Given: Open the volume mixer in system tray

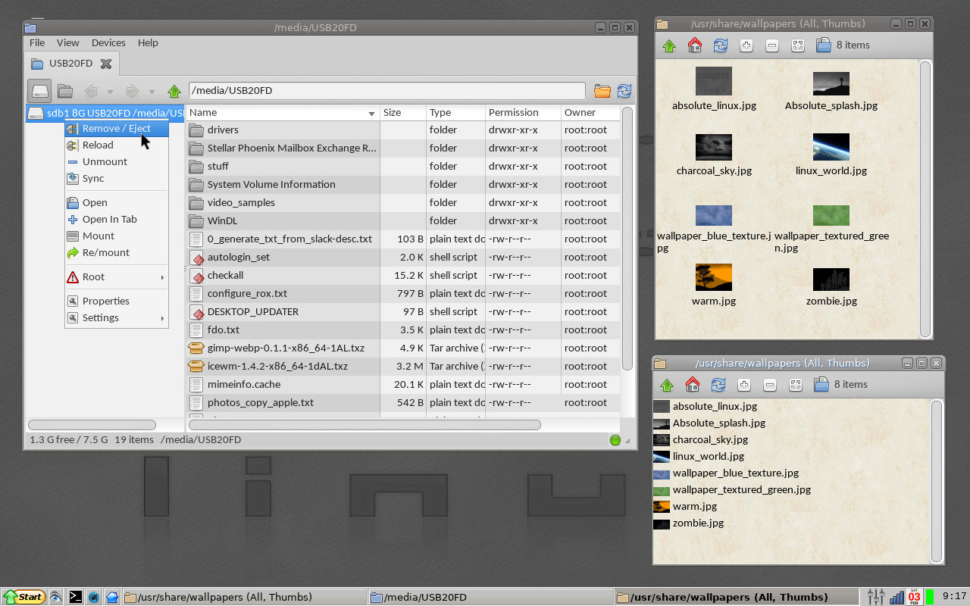Looking at the screenshot, I should tap(875, 597).
